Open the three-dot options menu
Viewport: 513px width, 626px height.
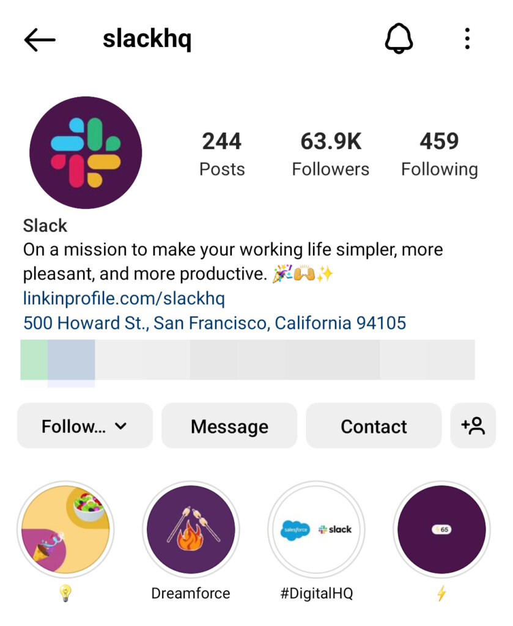coord(467,39)
